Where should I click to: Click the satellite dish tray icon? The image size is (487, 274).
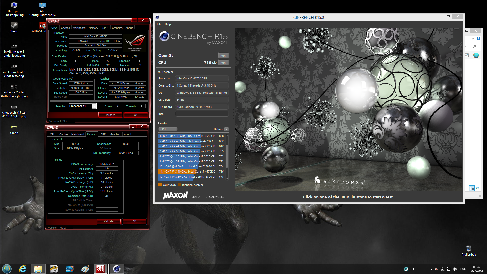point(443,269)
